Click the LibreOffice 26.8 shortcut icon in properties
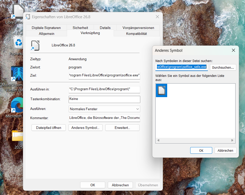 (x=35, y=46)
